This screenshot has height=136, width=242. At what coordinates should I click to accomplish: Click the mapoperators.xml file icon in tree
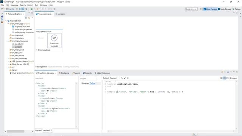[x=13, y=26]
